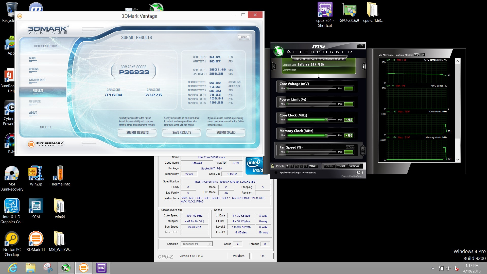This screenshot has width=487, height=274.
Task: Click Fan Speed slider track
Action: tap(312, 152)
